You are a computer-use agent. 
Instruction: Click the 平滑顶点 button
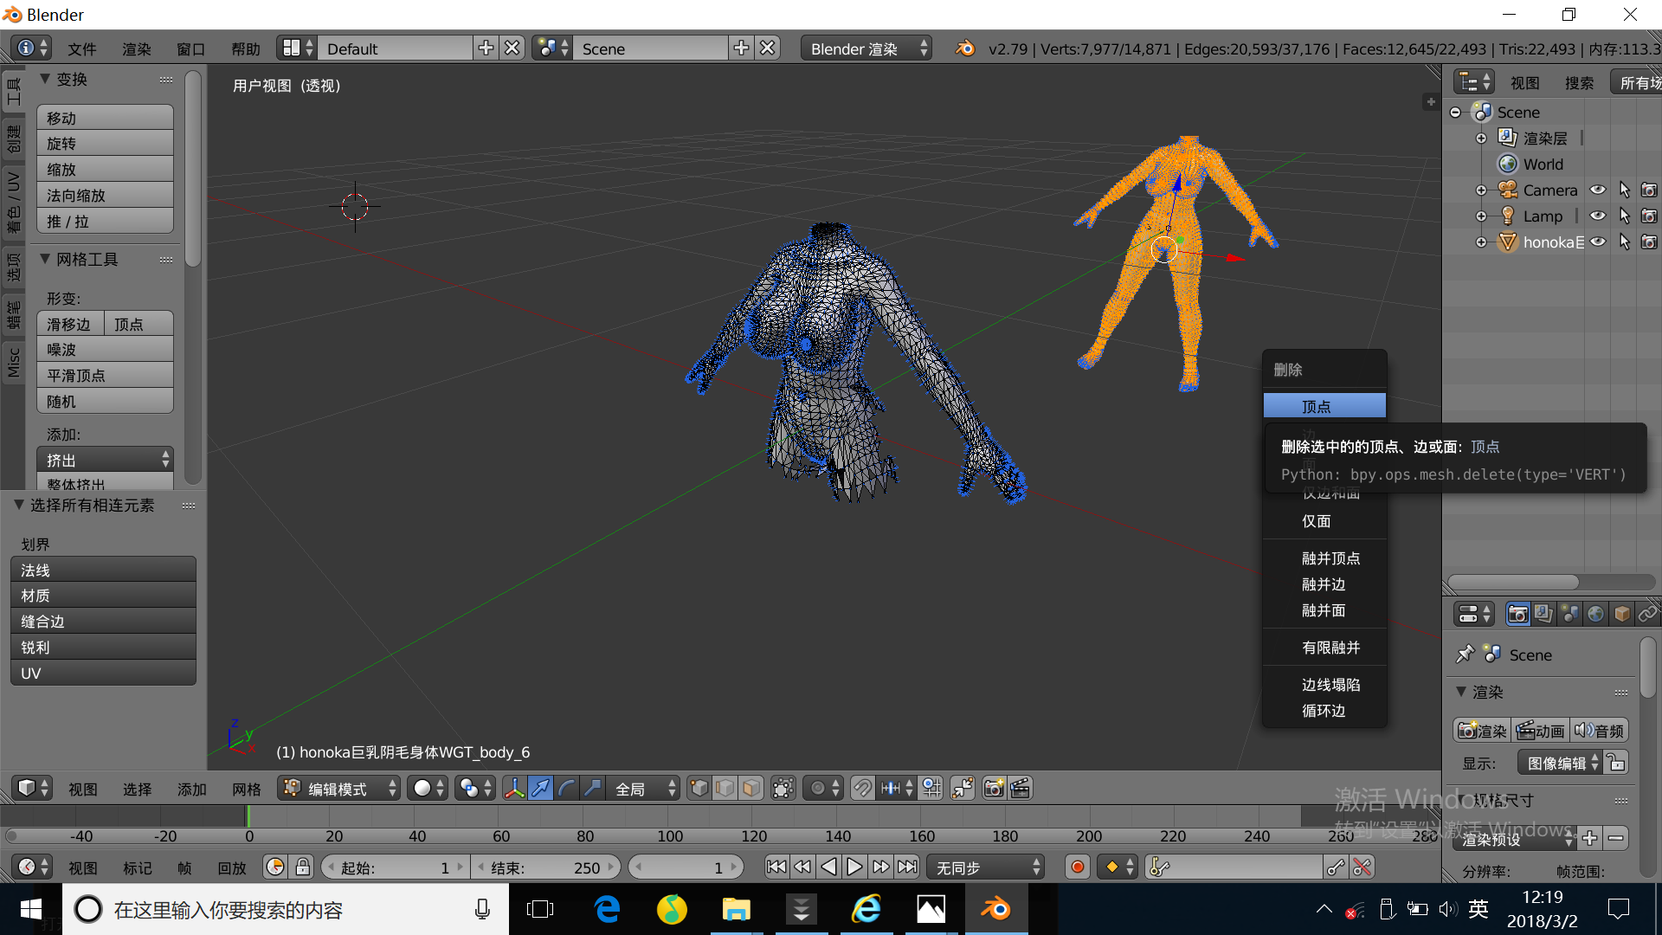point(105,376)
